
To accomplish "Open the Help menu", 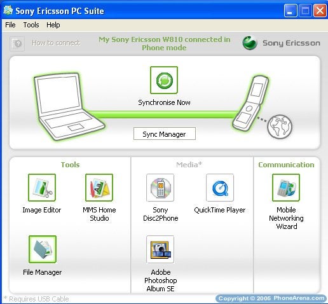I will [x=53, y=25].
